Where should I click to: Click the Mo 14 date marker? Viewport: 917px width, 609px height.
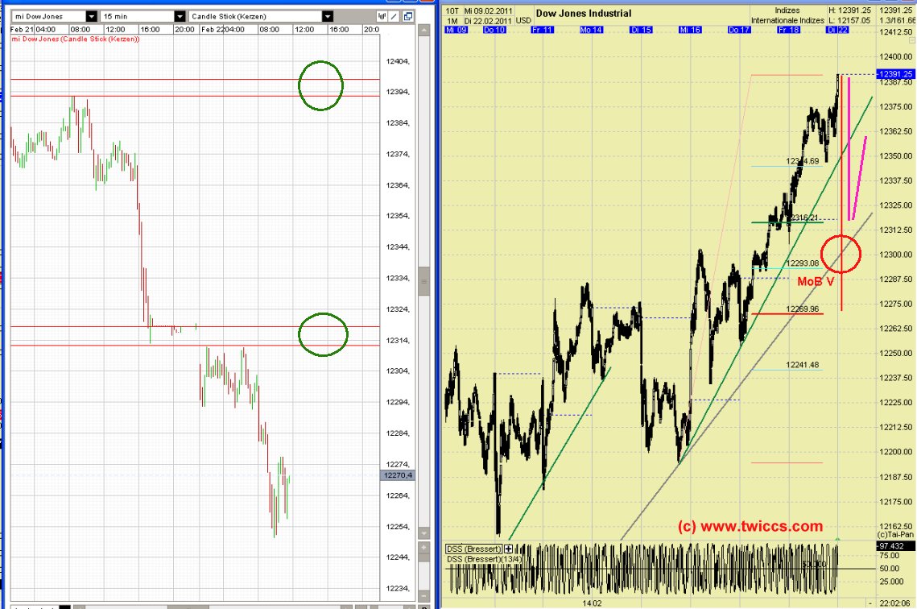click(591, 29)
